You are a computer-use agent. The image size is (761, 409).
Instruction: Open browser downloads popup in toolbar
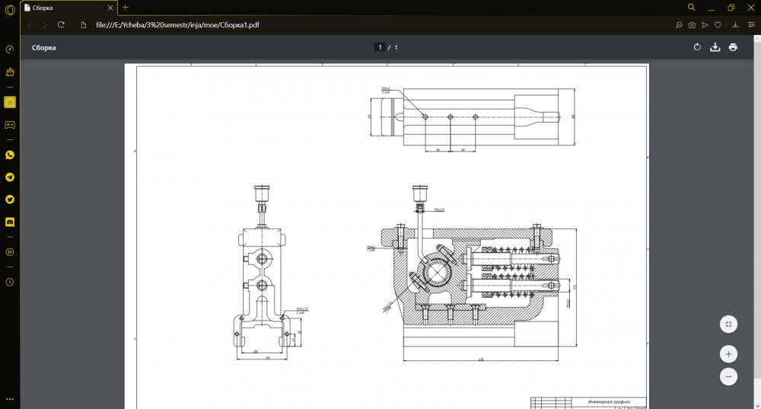tap(735, 24)
